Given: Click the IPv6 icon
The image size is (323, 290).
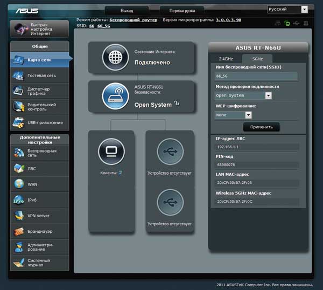Looking at the screenshot, I should coord(19,200).
